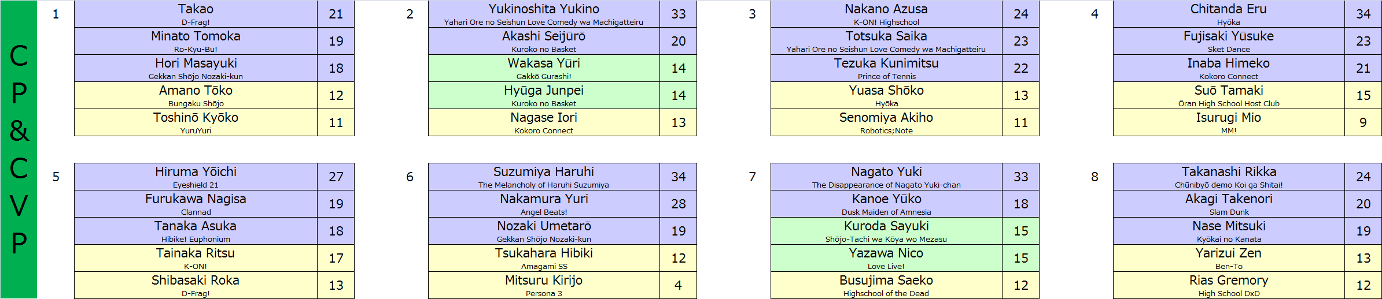1382x299 pixels.
Task: Click the Hiruma Yōichi entry
Action: click(196, 177)
